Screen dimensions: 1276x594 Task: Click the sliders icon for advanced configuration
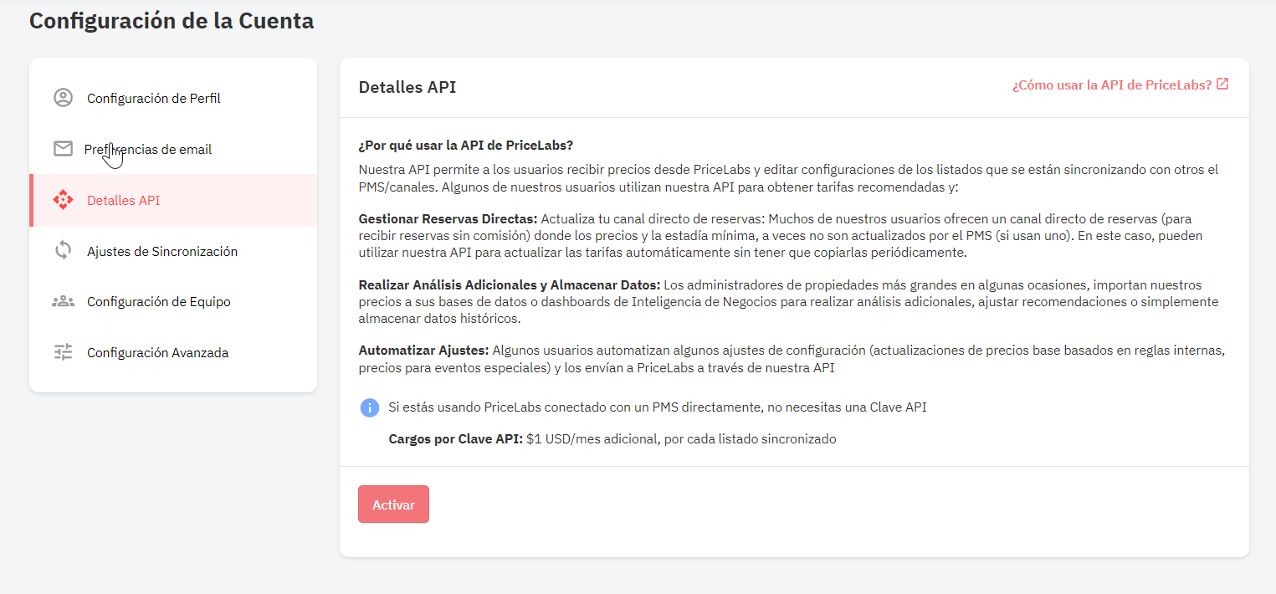point(63,352)
